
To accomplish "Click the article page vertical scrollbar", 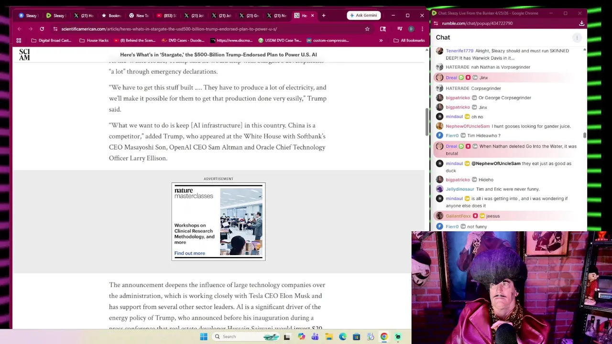I will [426, 122].
